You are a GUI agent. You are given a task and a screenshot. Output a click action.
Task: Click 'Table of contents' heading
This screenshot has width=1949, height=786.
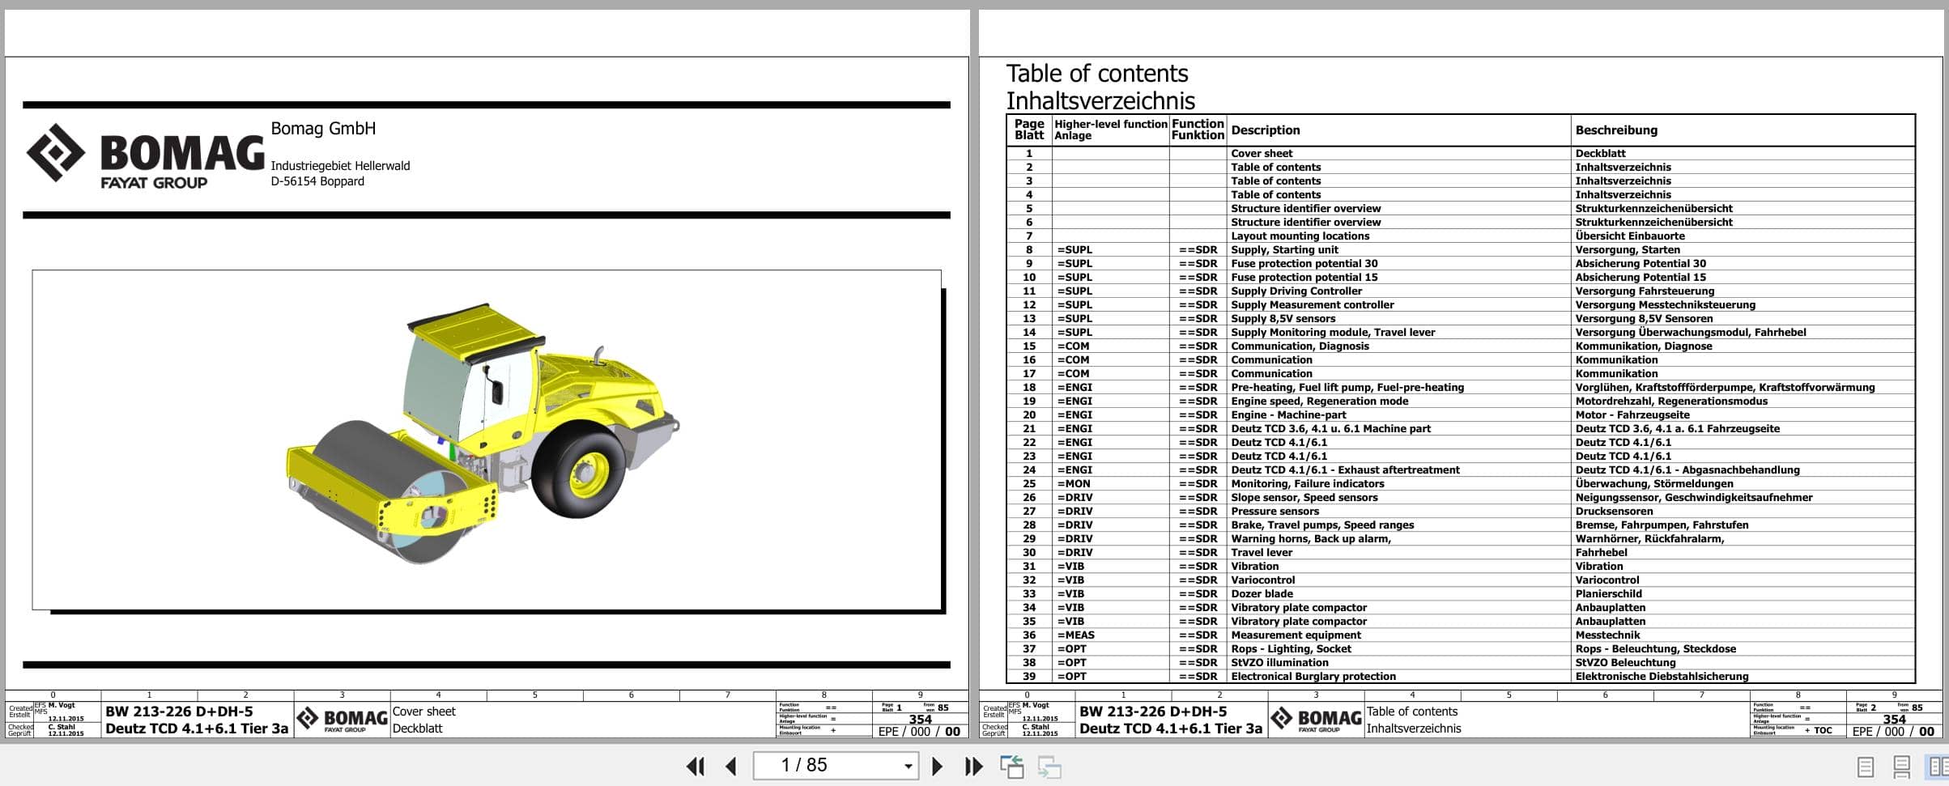(1096, 74)
